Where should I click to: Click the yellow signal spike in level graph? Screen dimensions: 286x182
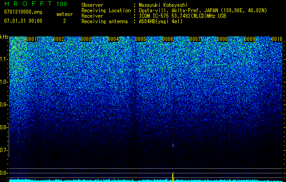[173, 177]
